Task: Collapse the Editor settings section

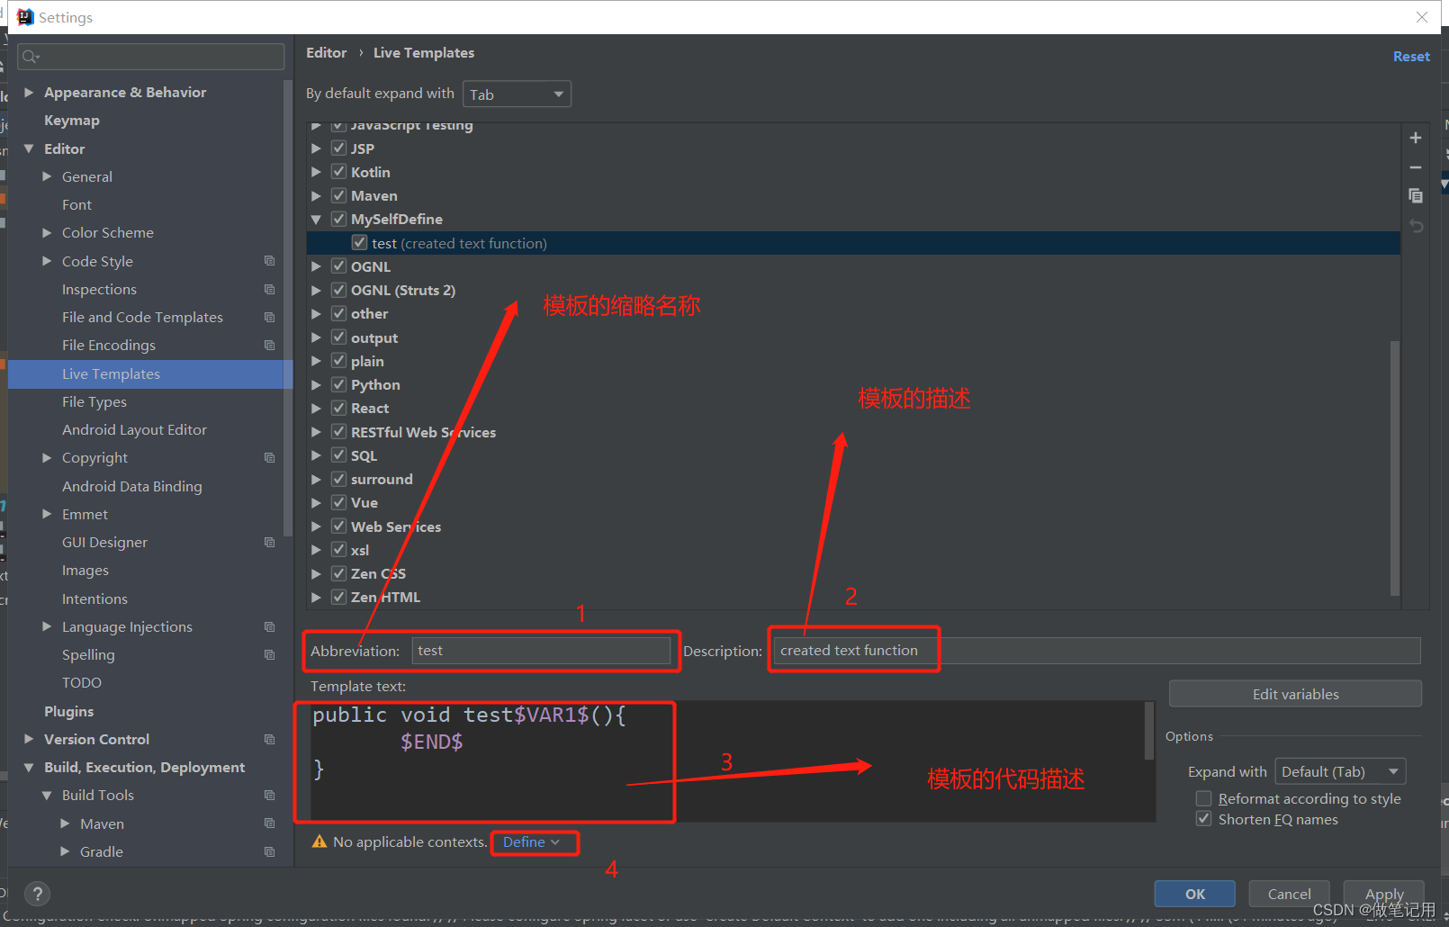Action: 29,148
